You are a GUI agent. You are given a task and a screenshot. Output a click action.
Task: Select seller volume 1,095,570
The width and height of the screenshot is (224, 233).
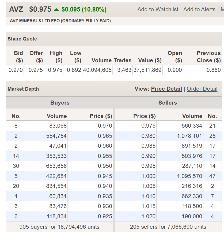[x=189, y=176]
